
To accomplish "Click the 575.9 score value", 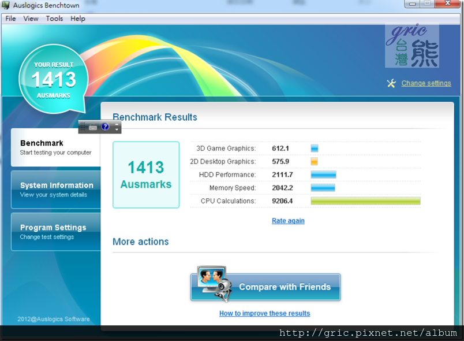I will (280, 161).
